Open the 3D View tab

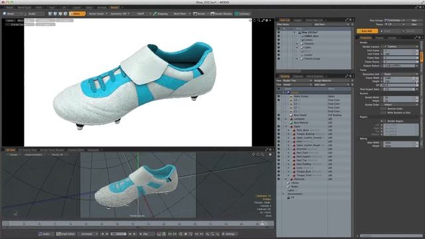click(x=11, y=150)
